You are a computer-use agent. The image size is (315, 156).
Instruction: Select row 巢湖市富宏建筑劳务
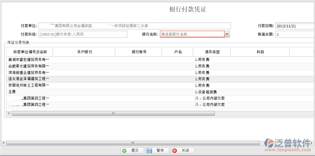coord(160,60)
